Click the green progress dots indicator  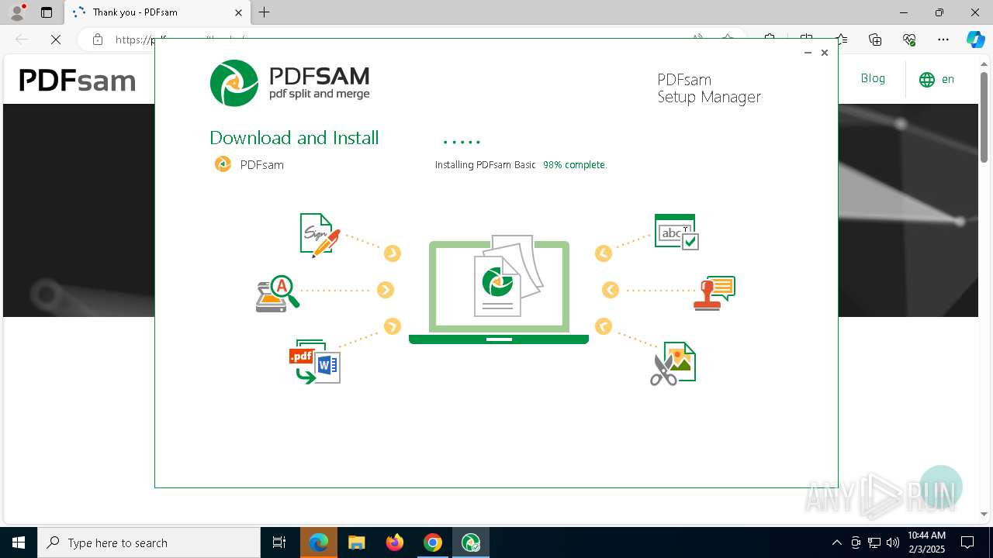(462, 142)
